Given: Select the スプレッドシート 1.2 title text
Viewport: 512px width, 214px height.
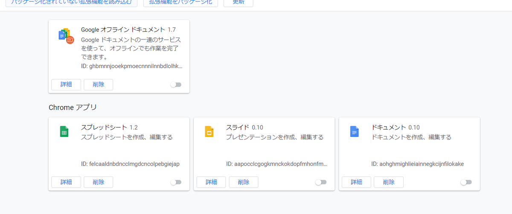Looking at the screenshot, I should pyautogui.click(x=109, y=127).
